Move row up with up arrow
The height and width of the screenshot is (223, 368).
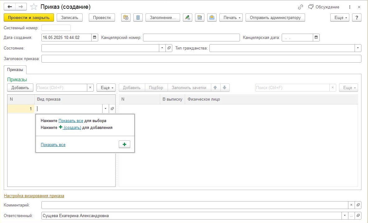(215, 88)
